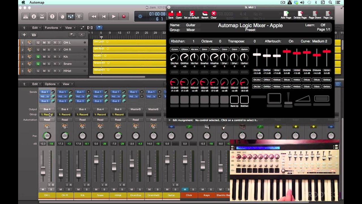This screenshot has height=204, width=362.
Task: Toggle OLArm button in Automap
Action: coord(174,49)
